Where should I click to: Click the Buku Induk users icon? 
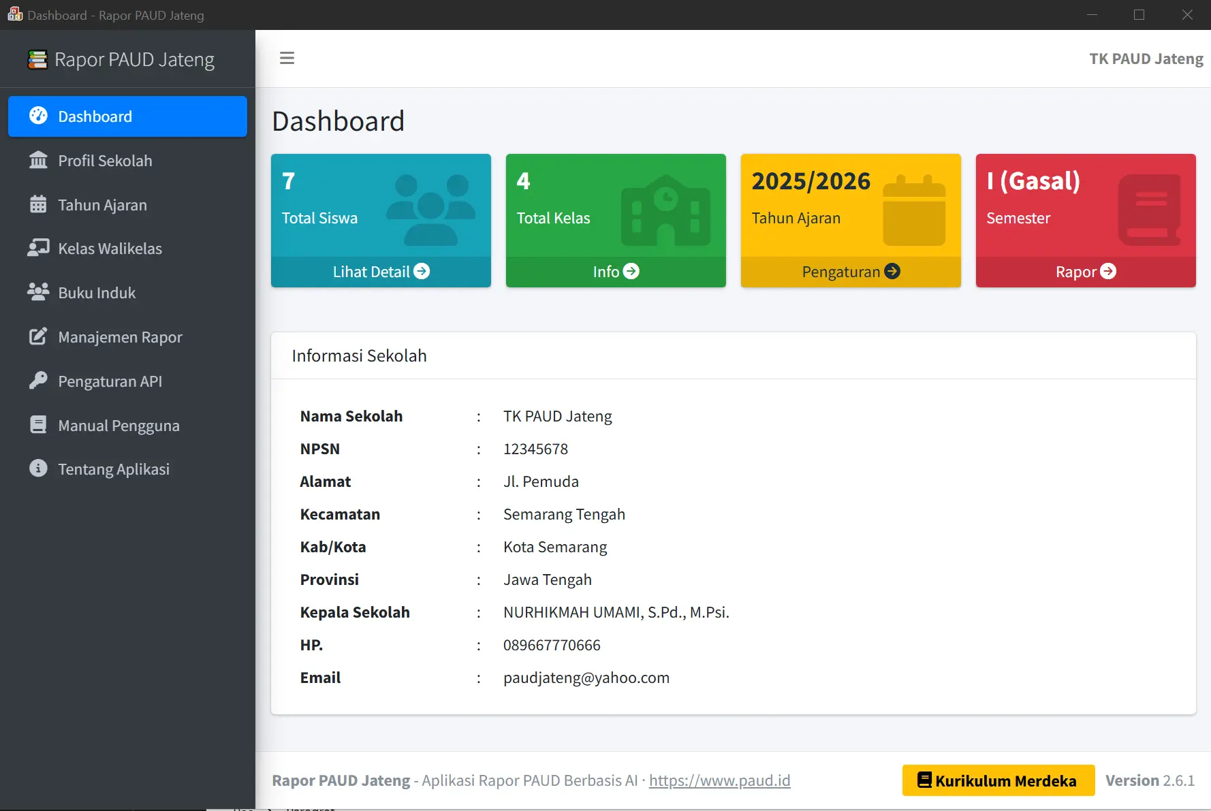[x=39, y=292]
